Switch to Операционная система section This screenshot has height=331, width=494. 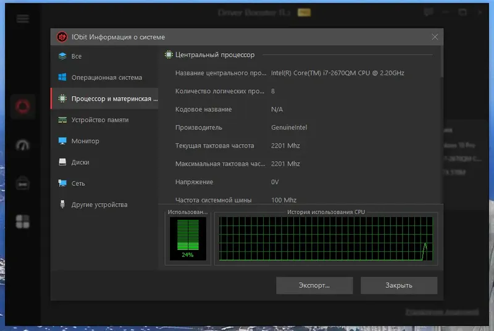pos(104,77)
